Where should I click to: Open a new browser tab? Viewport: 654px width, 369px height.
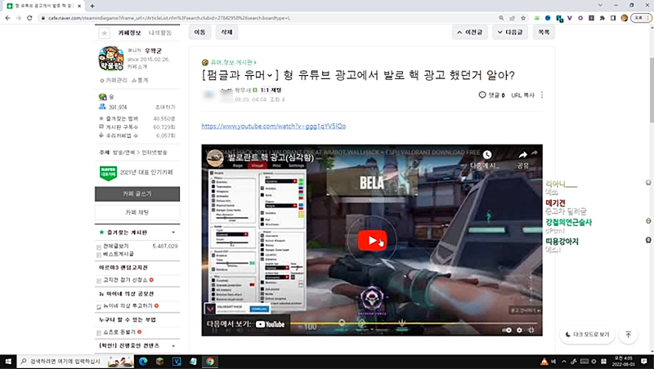pyautogui.click(x=92, y=6)
